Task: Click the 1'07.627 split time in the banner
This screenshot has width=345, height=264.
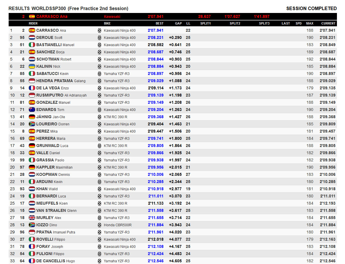Action: (x=232, y=16)
